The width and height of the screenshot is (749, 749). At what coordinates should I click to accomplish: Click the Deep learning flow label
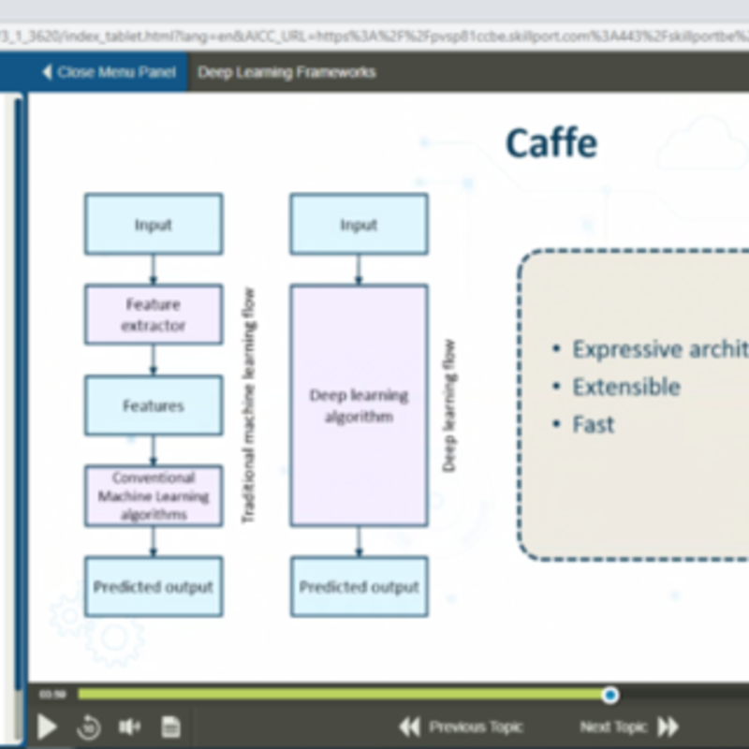pos(449,405)
